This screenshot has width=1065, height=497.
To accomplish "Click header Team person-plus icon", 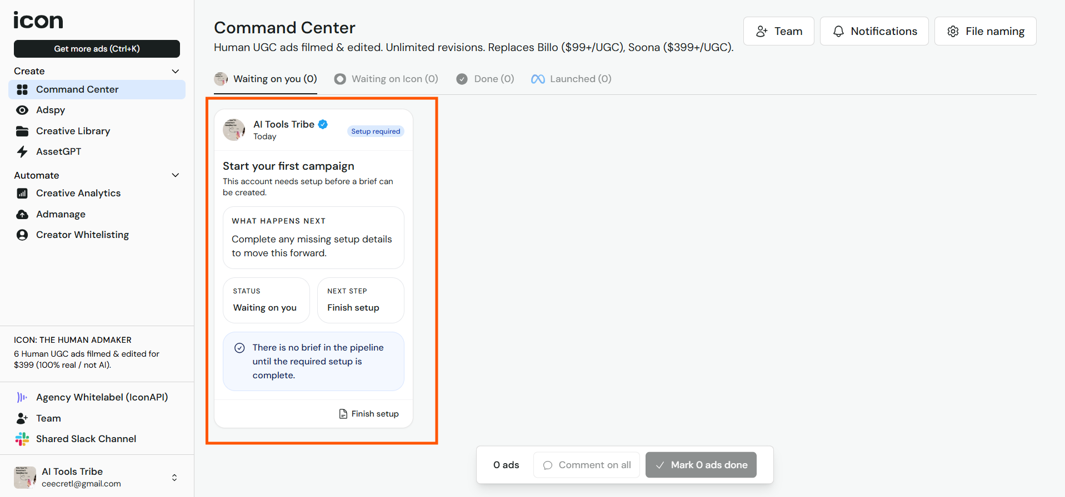I will pyautogui.click(x=762, y=32).
